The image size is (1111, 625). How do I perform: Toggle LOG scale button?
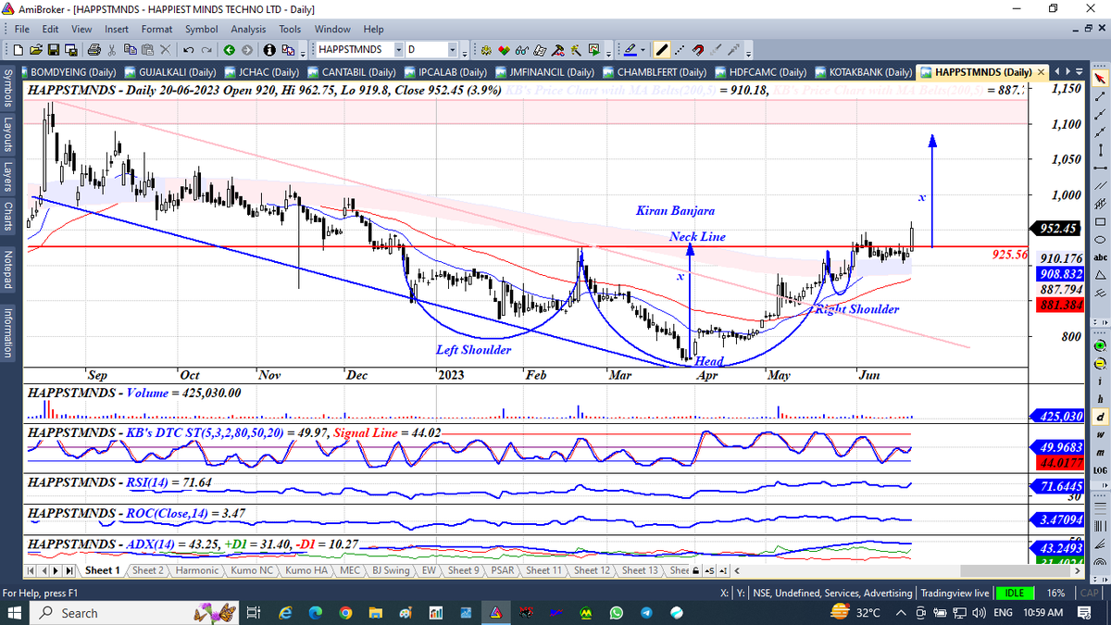(x=1100, y=470)
